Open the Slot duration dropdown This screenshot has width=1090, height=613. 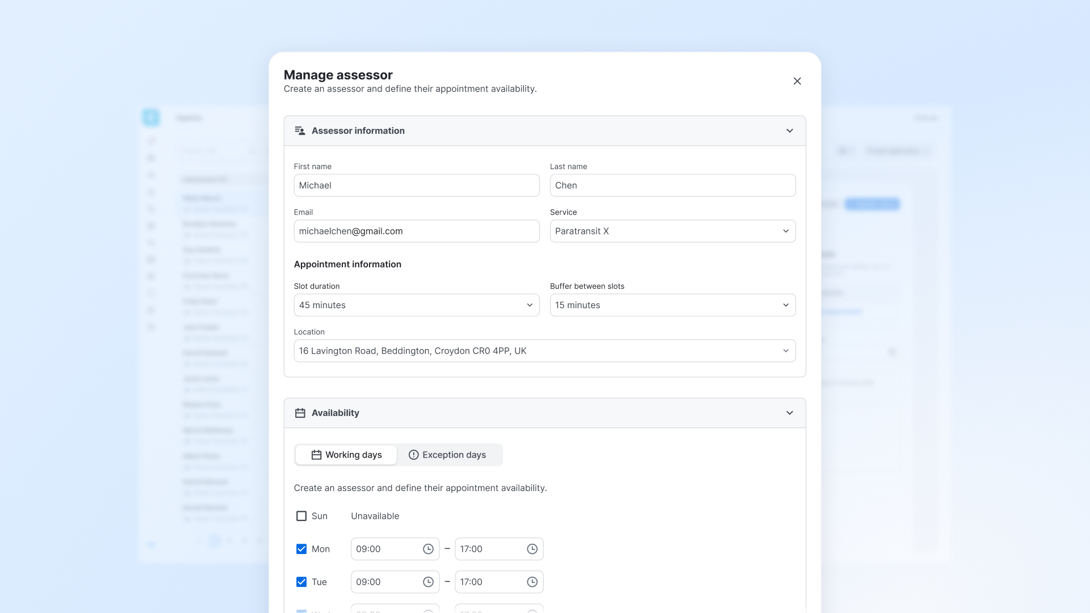[x=417, y=305]
